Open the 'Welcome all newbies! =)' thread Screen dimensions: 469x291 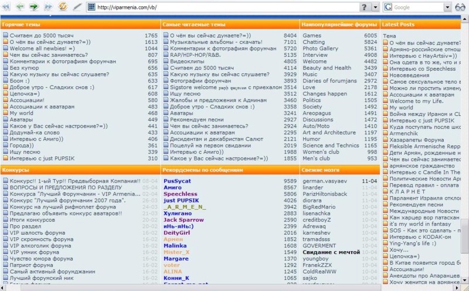(x=40, y=49)
